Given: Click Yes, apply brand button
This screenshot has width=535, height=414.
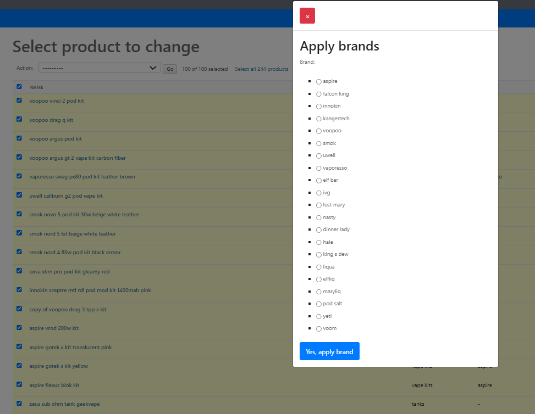Looking at the screenshot, I should 329,351.
